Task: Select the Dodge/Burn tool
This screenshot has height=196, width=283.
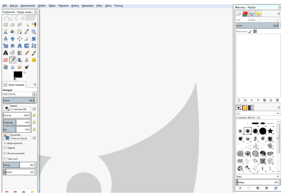Action: tap(27, 67)
